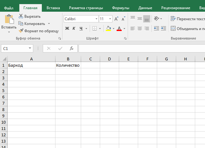Open the Данные tab
The width and height of the screenshot is (205, 148).
pos(145,8)
